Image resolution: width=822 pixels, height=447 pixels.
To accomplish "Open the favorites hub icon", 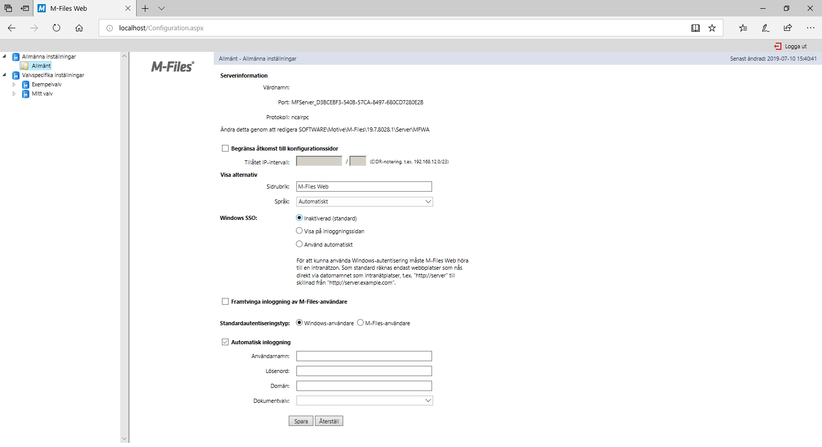I will (743, 28).
